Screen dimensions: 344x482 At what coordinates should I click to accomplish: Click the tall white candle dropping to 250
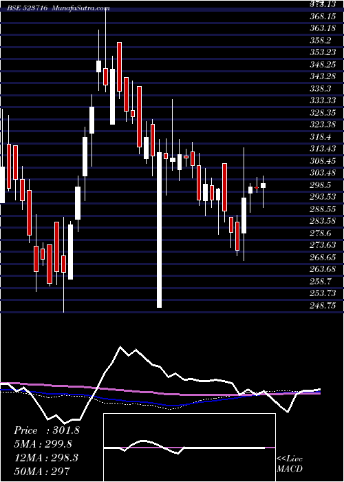(x=159, y=229)
